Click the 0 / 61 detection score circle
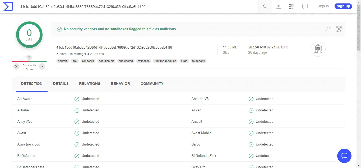Screen dimensions: 361x168 pos(29,35)
